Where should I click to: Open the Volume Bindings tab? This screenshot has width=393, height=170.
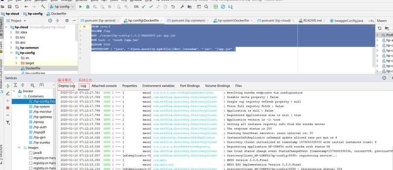point(217,86)
